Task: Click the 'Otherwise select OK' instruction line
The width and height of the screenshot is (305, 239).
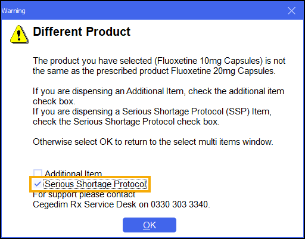Action: (x=153, y=142)
